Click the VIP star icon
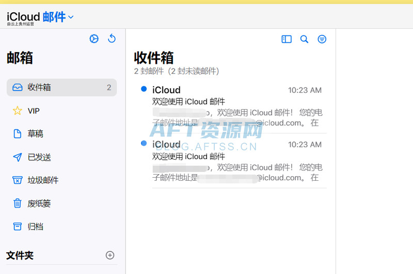The height and width of the screenshot is (274, 413). tap(18, 111)
